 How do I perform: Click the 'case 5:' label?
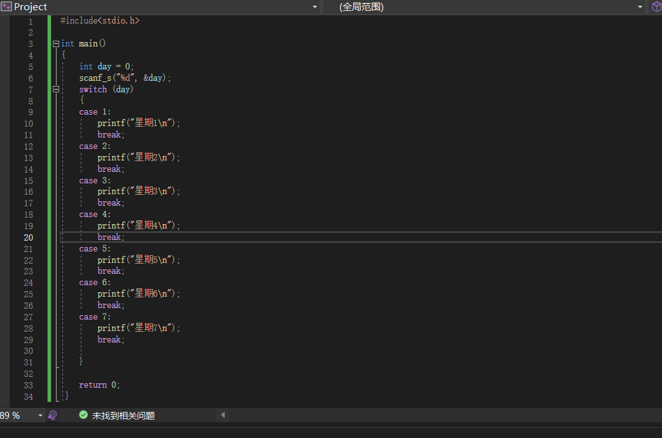(95, 249)
